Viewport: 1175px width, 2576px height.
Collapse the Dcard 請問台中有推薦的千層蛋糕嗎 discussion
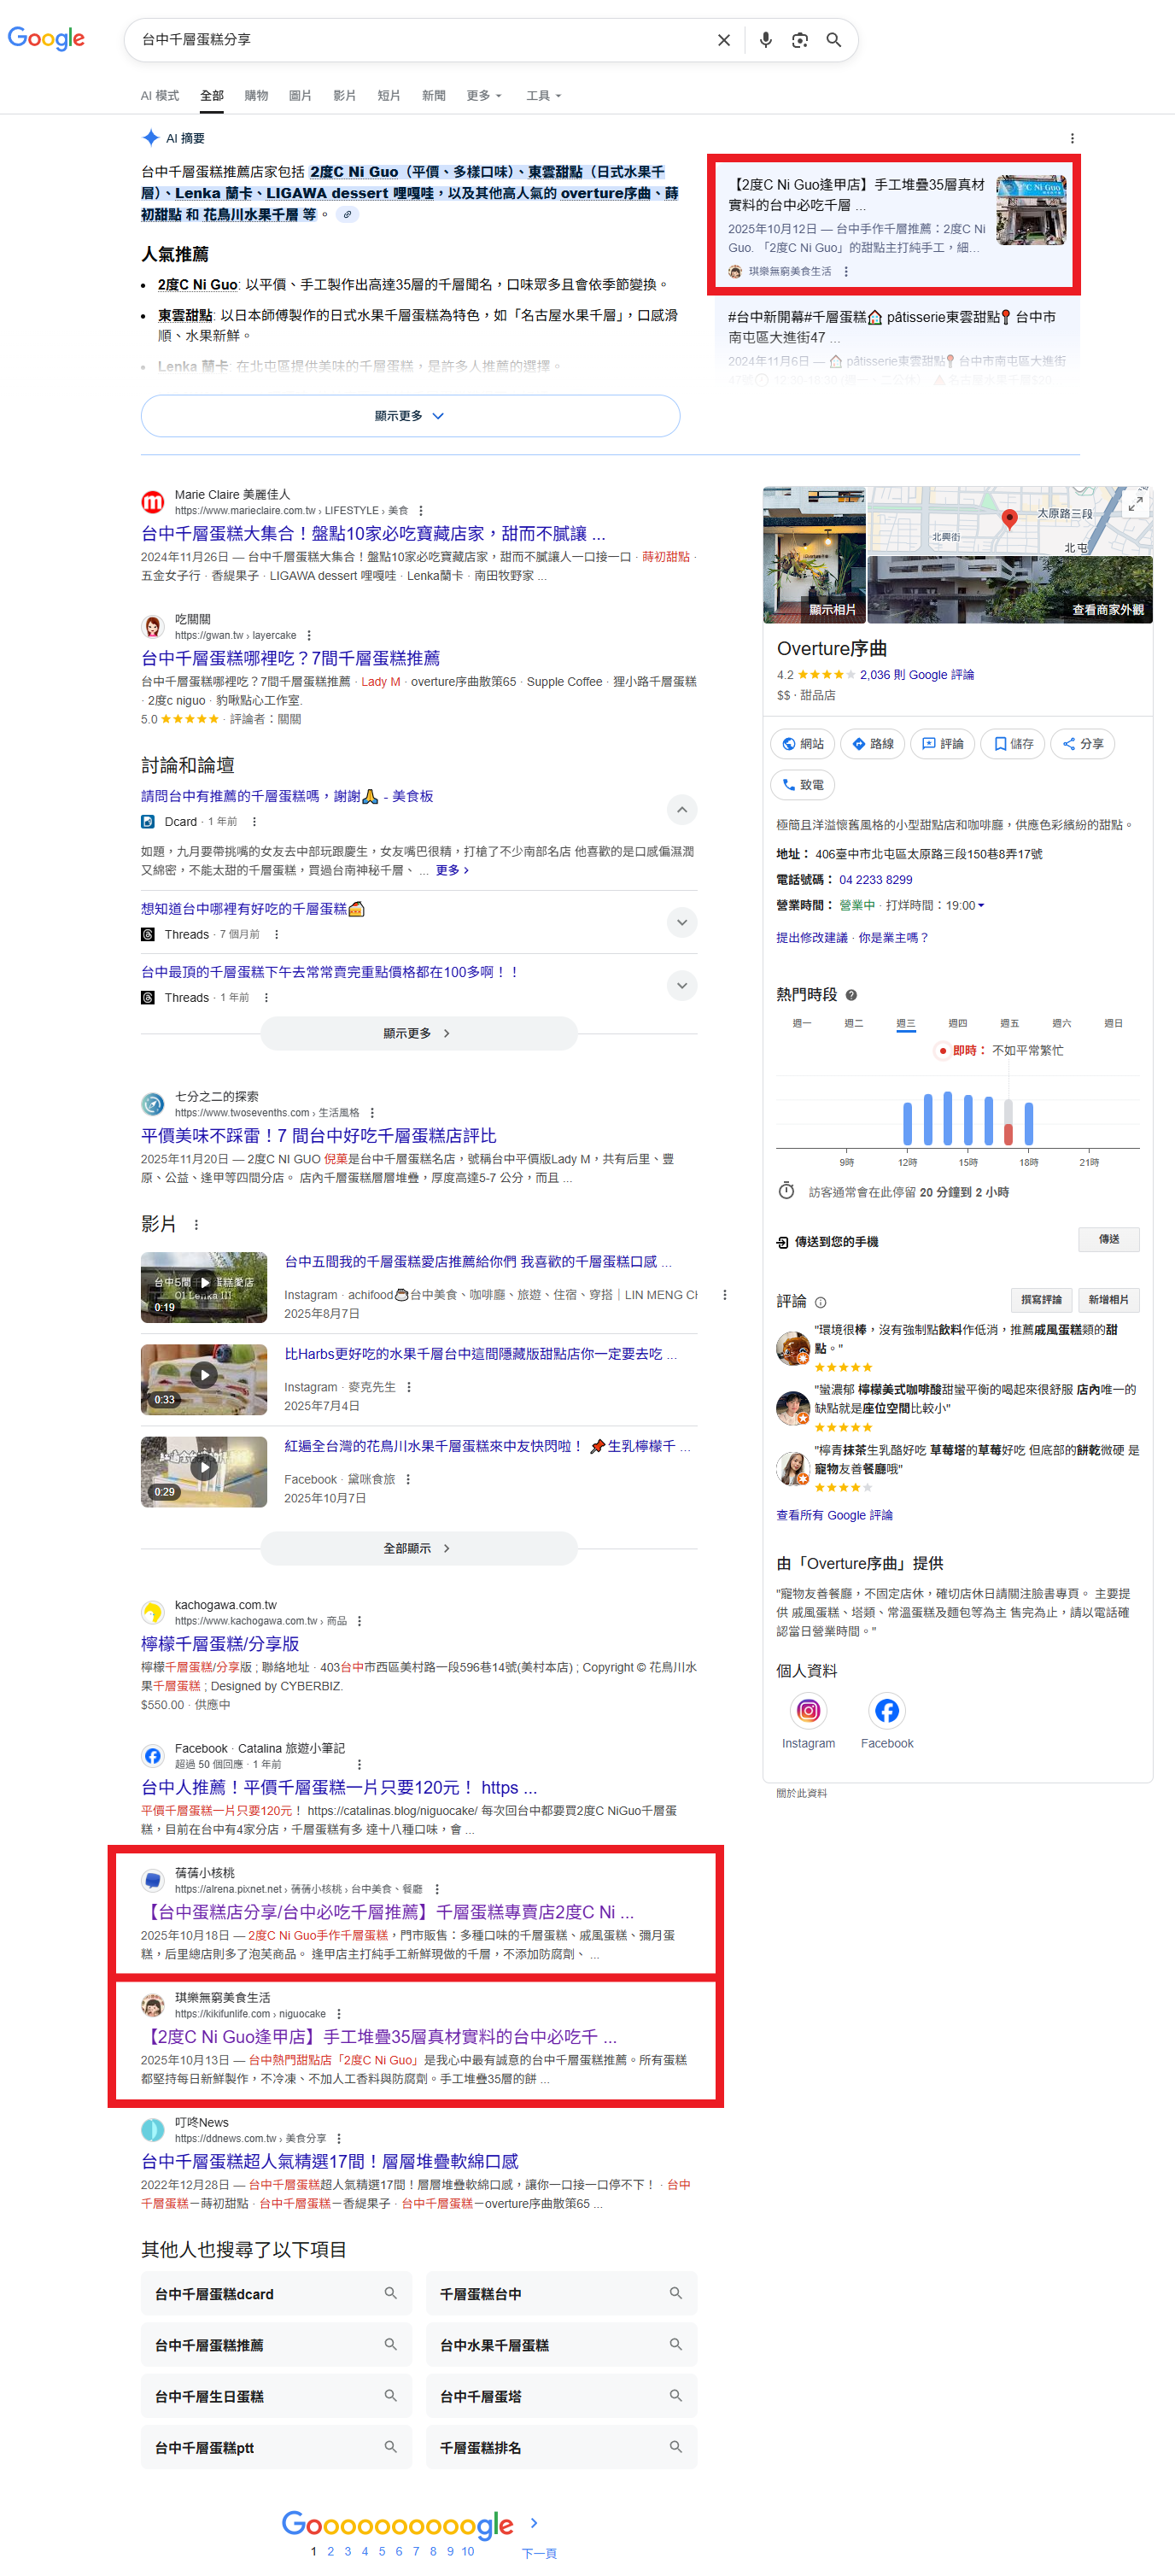pos(681,809)
